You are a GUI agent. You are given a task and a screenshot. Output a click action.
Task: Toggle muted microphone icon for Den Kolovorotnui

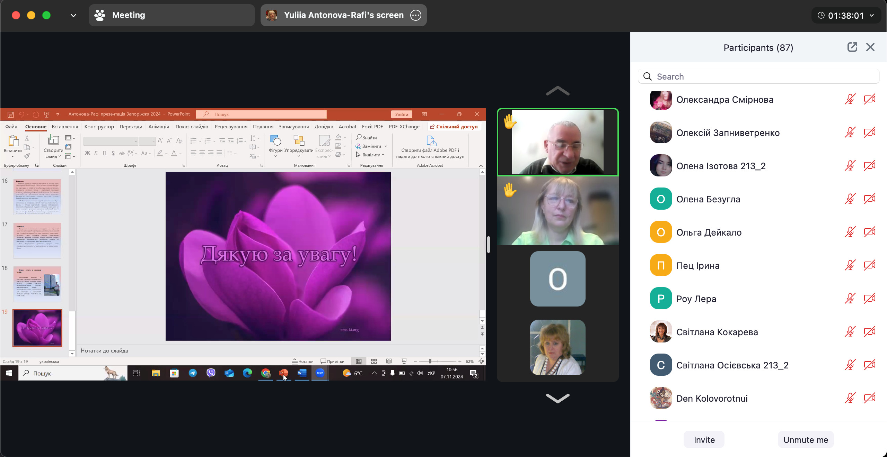850,398
